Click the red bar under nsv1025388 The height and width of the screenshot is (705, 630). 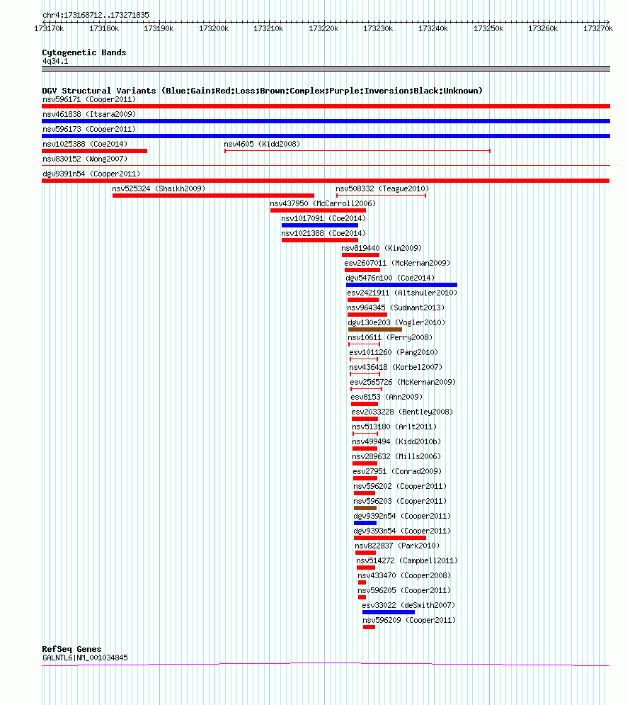(x=94, y=151)
